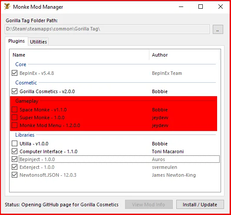Select the 'Space Monke - v1.1.0' row text
The height and width of the screenshot is (215, 231).
[x=43, y=110]
